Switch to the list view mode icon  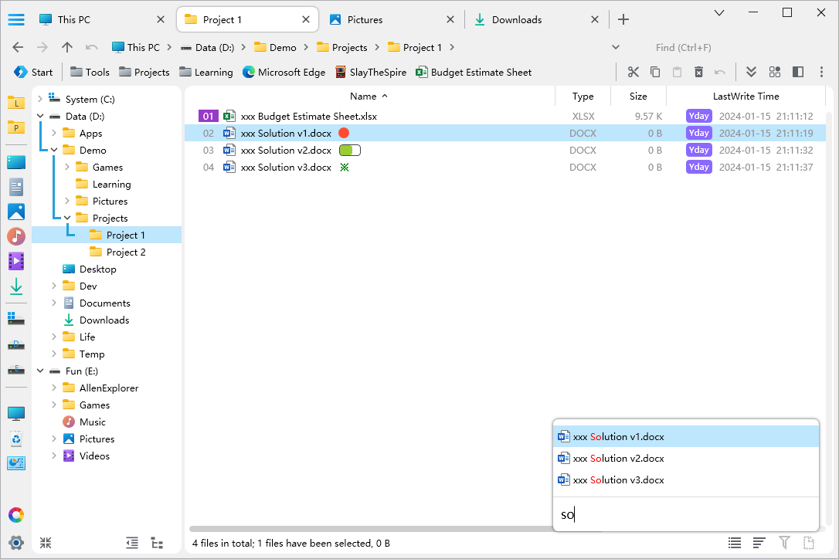click(x=735, y=543)
